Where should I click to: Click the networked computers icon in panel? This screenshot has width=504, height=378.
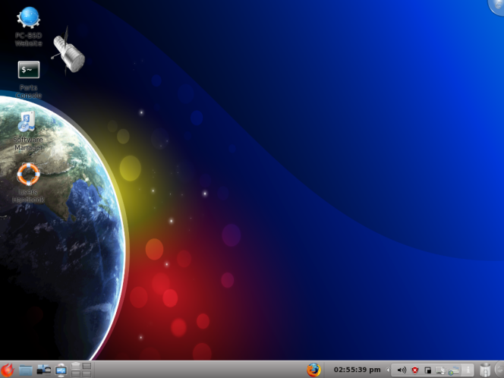tap(44, 370)
